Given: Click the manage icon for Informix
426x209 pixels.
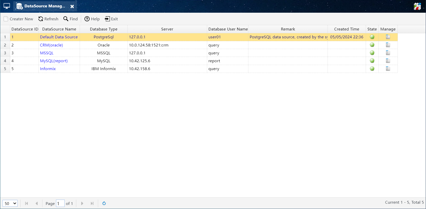Looking at the screenshot, I should (x=388, y=69).
